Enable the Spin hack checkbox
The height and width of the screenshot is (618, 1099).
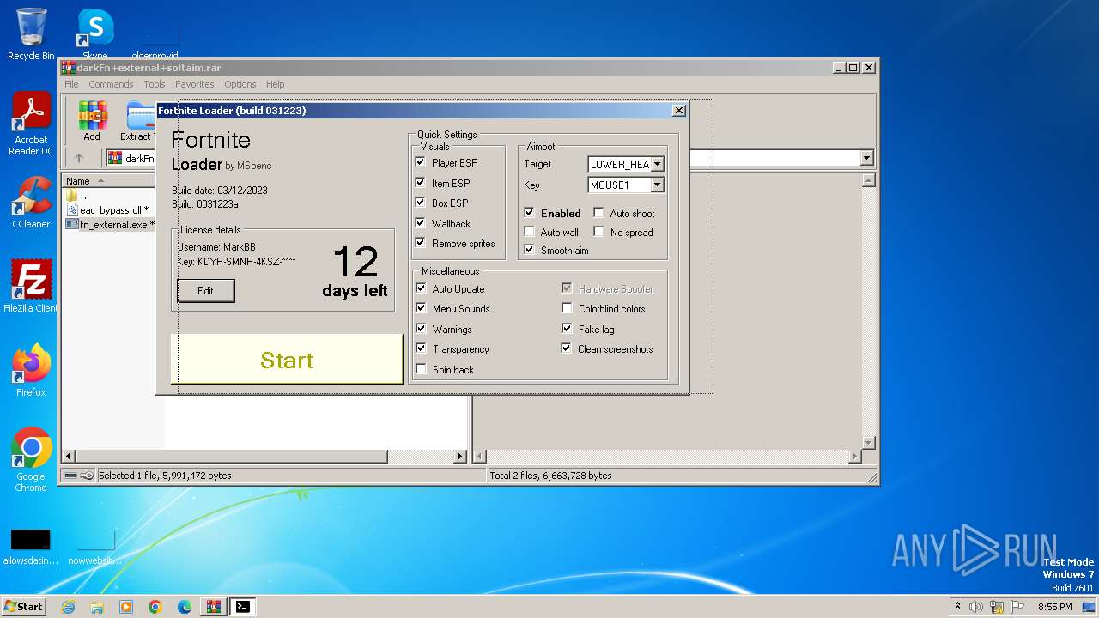tap(421, 369)
